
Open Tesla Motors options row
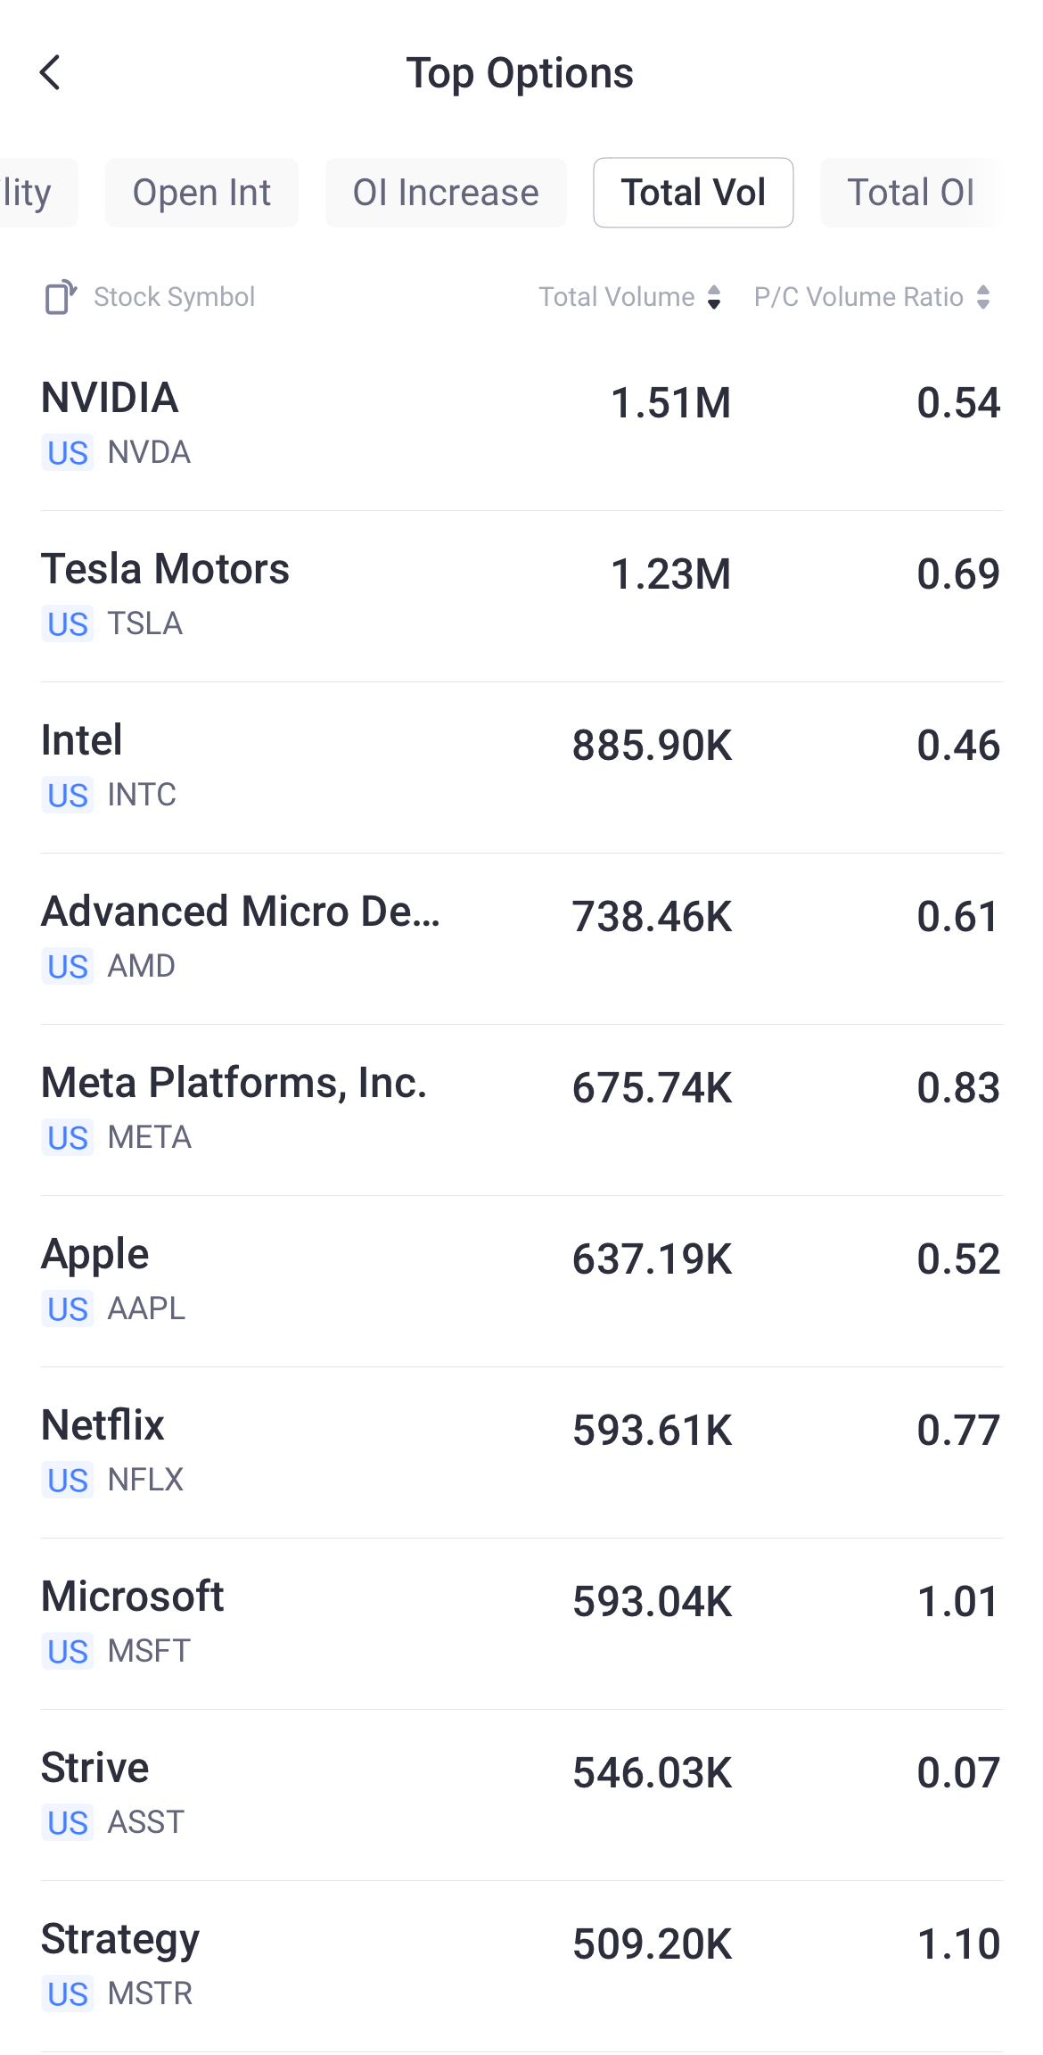coord(521,595)
